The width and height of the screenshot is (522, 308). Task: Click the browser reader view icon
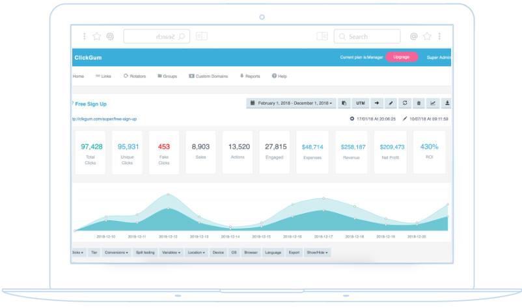(322, 36)
